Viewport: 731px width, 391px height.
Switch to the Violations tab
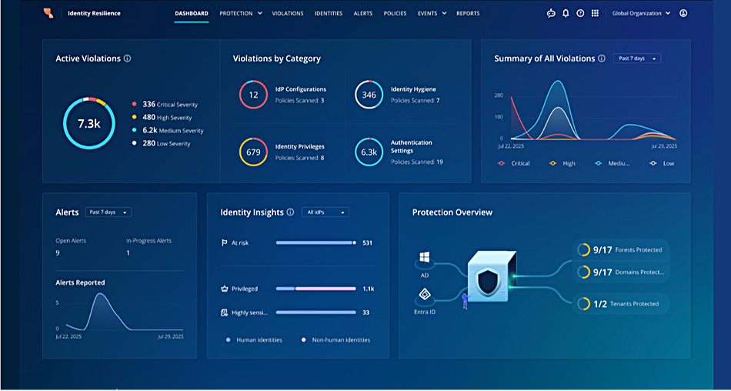click(289, 13)
